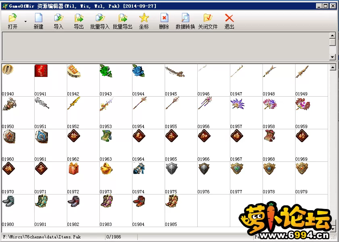Select the staff weapon item 01954
This screenshot has width=339, height=242.
pos(140,103)
